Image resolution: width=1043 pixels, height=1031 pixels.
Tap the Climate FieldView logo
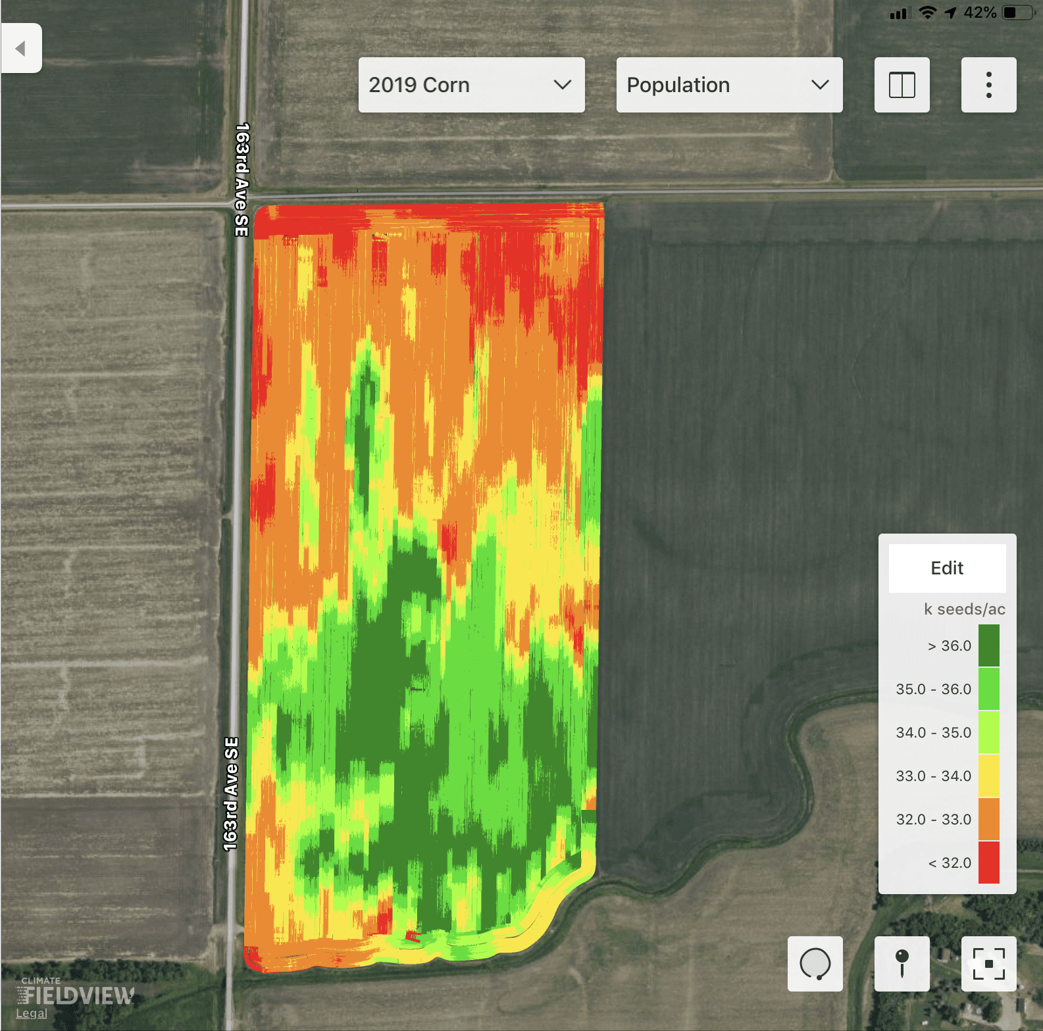pos(75,992)
